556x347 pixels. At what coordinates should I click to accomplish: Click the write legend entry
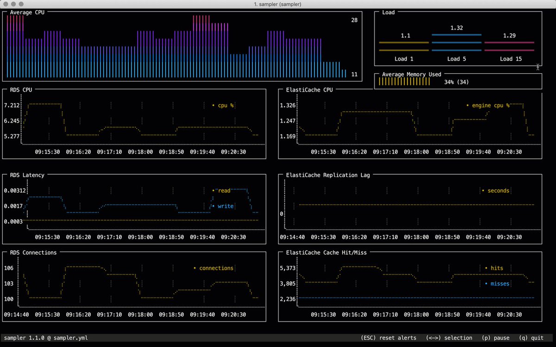pyautogui.click(x=223, y=206)
